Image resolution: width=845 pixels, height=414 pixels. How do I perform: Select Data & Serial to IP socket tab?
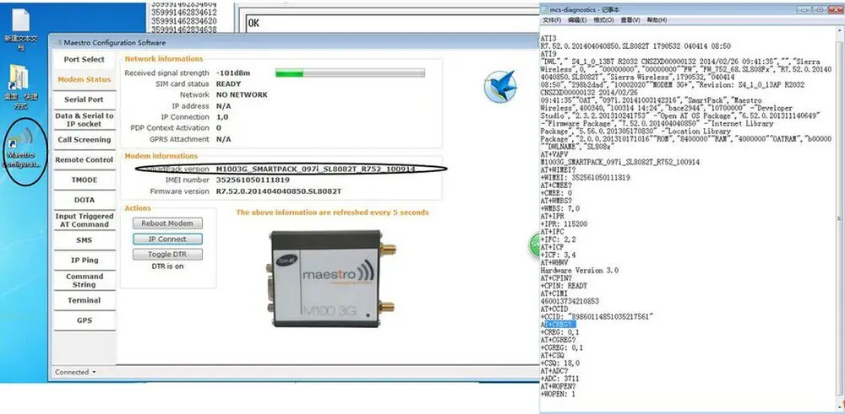click(84, 120)
